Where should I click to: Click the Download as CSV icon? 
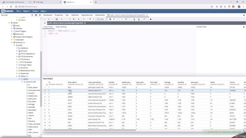[x=151, y=19]
